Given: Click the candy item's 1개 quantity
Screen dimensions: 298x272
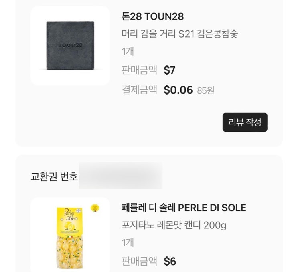Looking at the screenshot, I should 128,243.
